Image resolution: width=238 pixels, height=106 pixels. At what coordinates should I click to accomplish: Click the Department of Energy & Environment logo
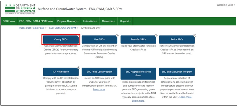(x=20, y=9)
